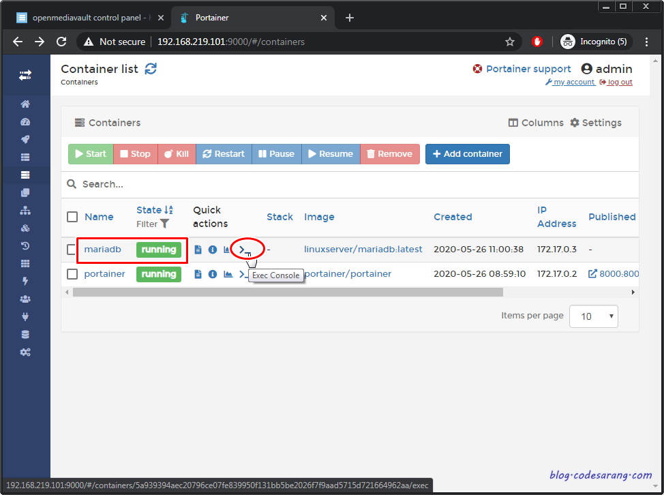This screenshot has width=664, height=495.
Task: Close the Portainer browser tab
Action: (324, 18)
